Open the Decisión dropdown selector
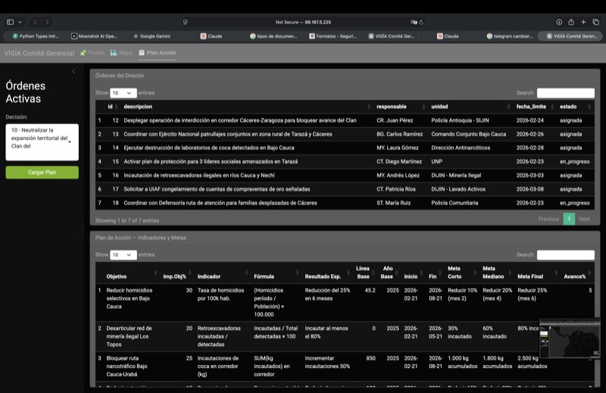 click(x=42, y=142)
